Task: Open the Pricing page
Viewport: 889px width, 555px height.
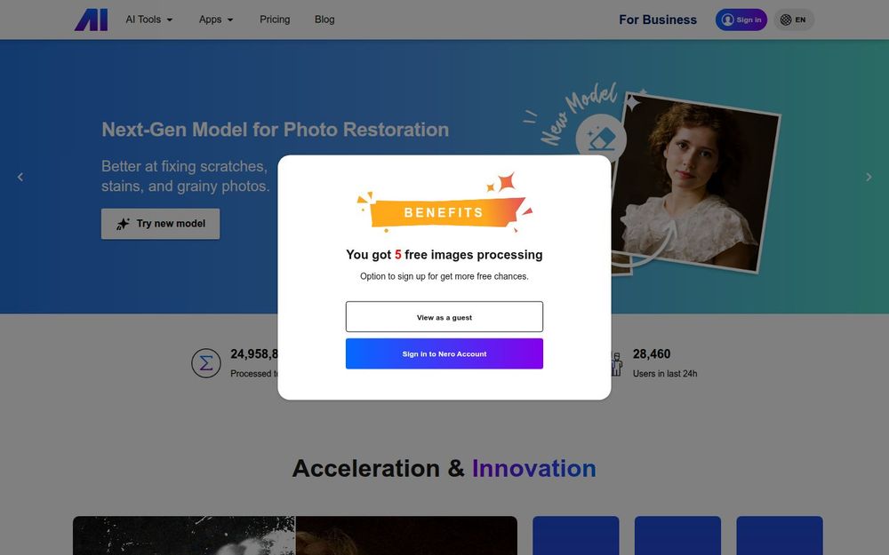Action: pyautogui.click(x=275, y=20)
